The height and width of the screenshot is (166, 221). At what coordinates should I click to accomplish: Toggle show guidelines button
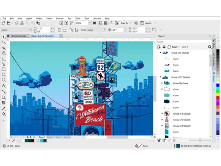(x=110, y=23)
